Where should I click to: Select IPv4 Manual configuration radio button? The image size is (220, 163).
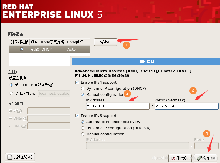point(83,95)
